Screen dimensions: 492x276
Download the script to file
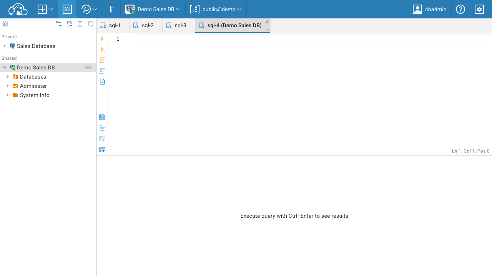click(x=102, y=139)
